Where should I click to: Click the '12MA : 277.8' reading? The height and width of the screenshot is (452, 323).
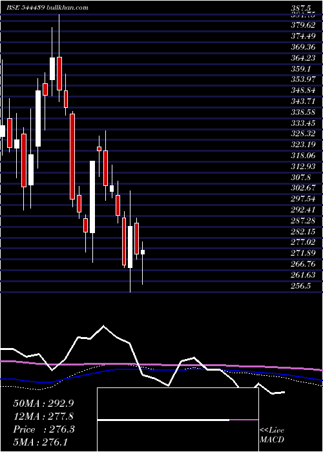click(x=43, y=416)
